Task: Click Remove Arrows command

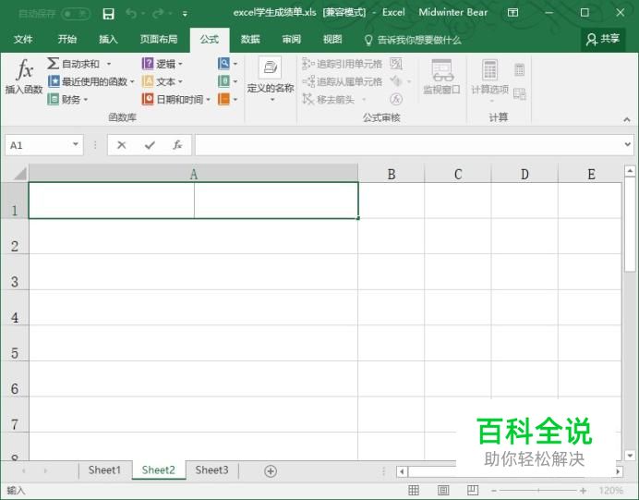Action: click(x=334, y=99)
